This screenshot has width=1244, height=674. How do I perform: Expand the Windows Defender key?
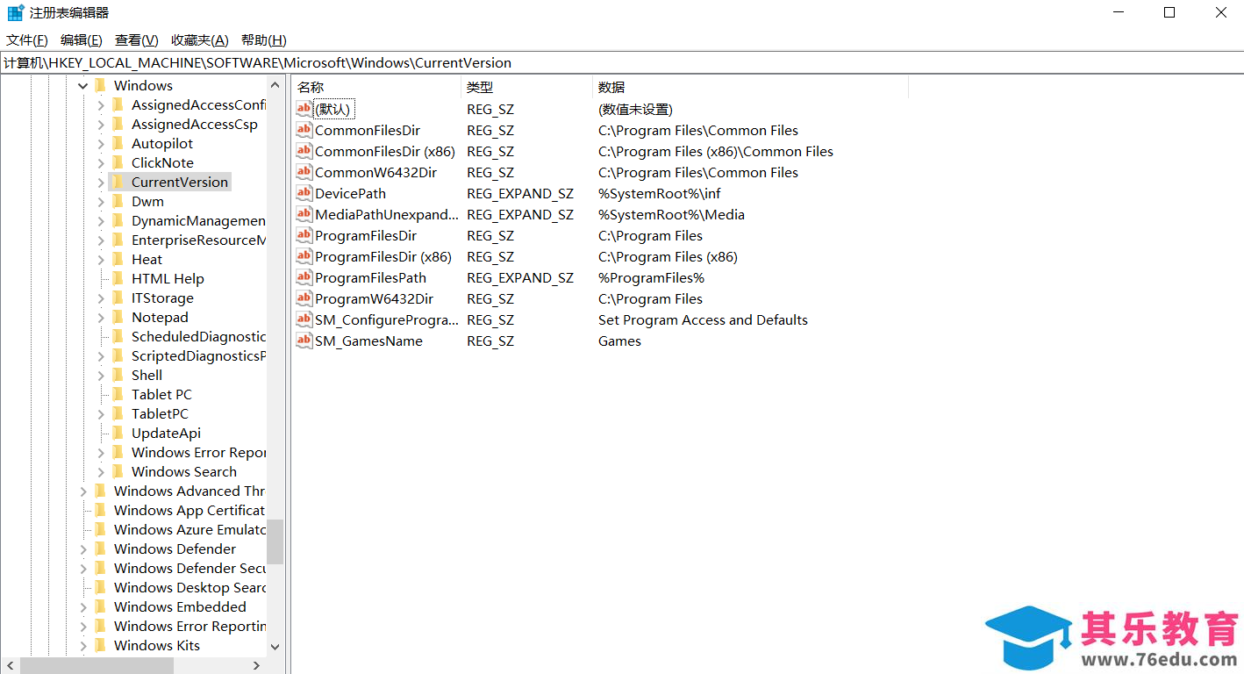pyautogui.click(x=83, y=549)
